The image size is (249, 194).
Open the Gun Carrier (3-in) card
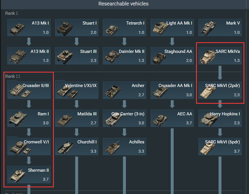coord(125,118)
